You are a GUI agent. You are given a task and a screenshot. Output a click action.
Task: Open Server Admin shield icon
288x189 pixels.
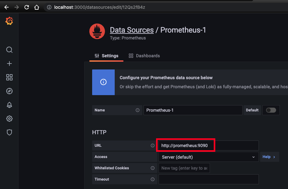pyautogui.click(x=9, y=132)
